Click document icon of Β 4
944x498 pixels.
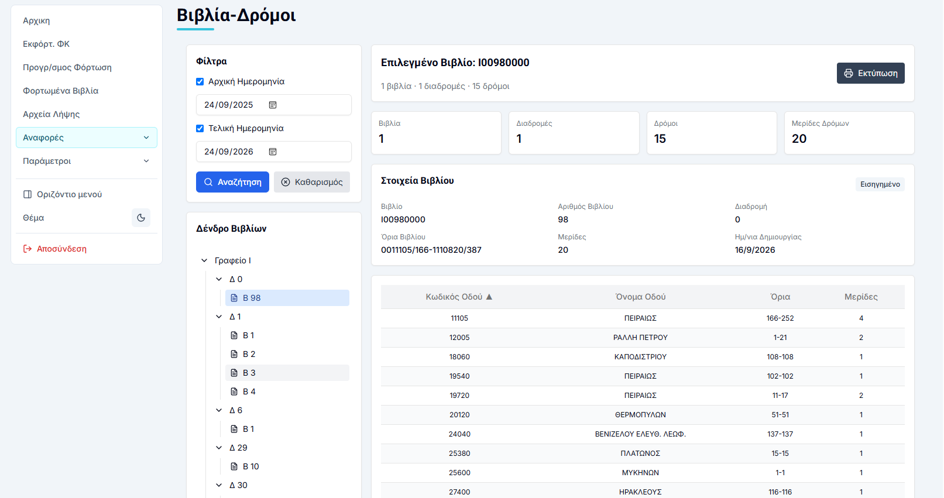coord(234,391)
